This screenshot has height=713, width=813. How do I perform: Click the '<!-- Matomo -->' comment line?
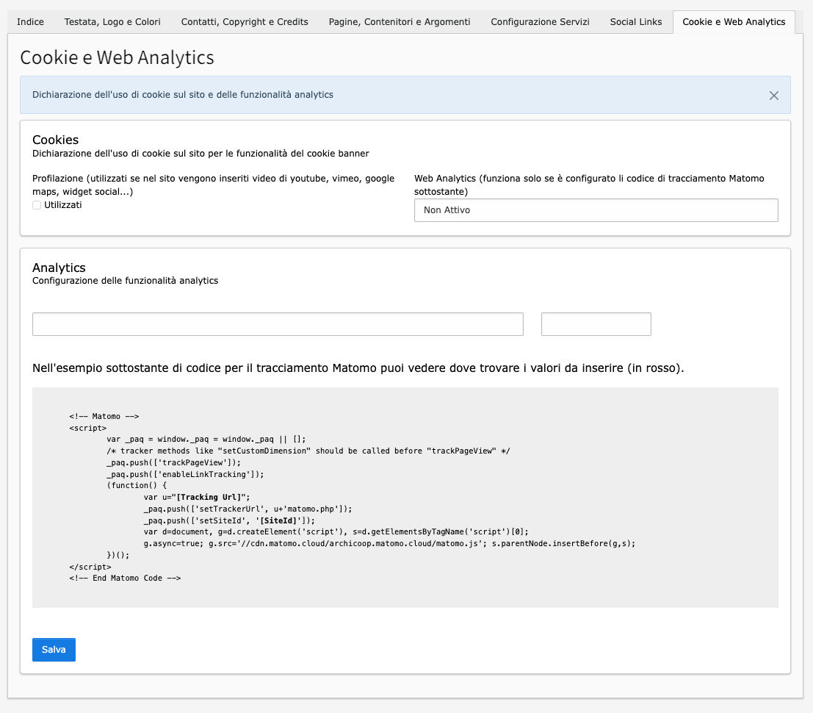[x=104, y=416]
